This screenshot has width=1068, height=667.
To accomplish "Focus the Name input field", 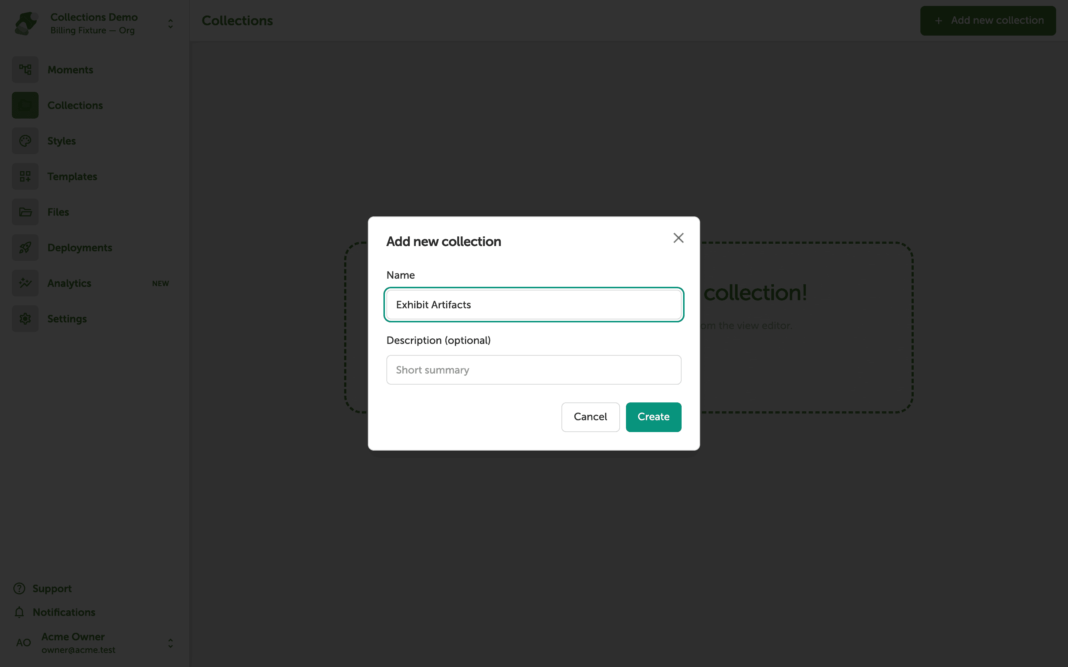I will (534, 305).
